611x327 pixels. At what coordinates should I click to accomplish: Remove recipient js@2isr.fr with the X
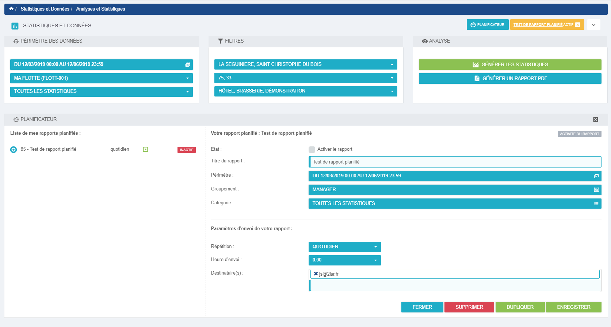[316, 274]
